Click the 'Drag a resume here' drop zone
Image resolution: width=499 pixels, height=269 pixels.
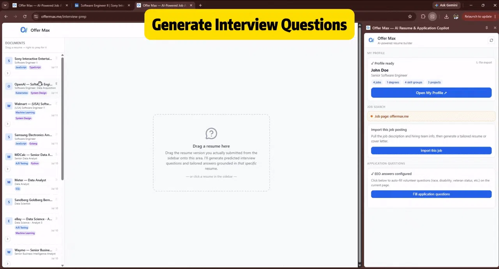click(211, 152)
